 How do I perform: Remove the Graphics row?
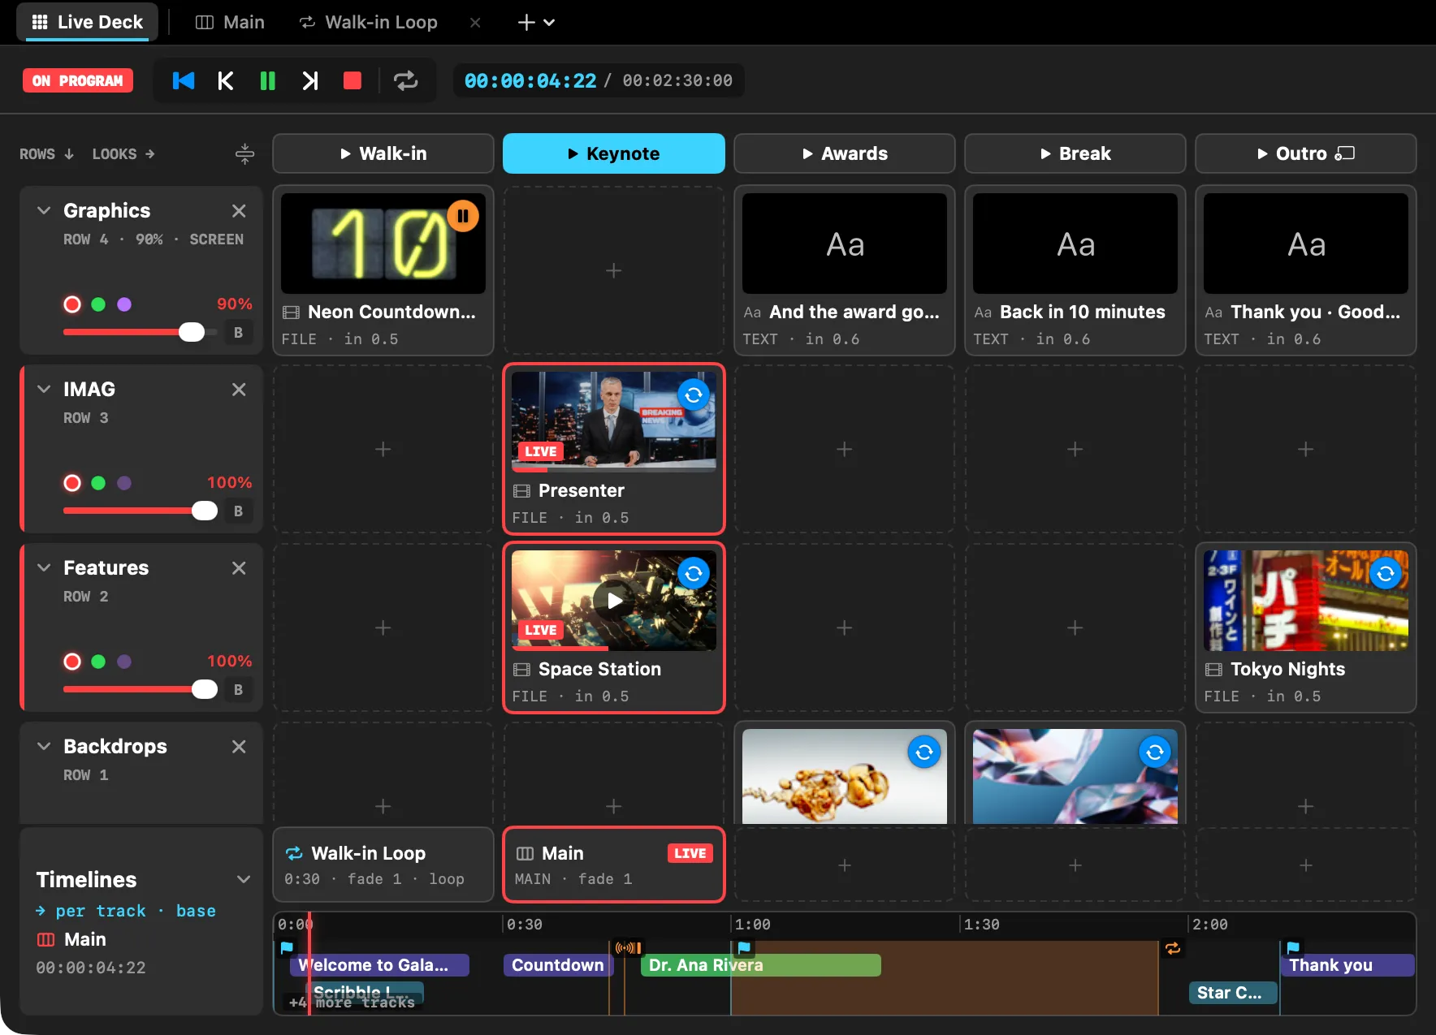point(239,211)
